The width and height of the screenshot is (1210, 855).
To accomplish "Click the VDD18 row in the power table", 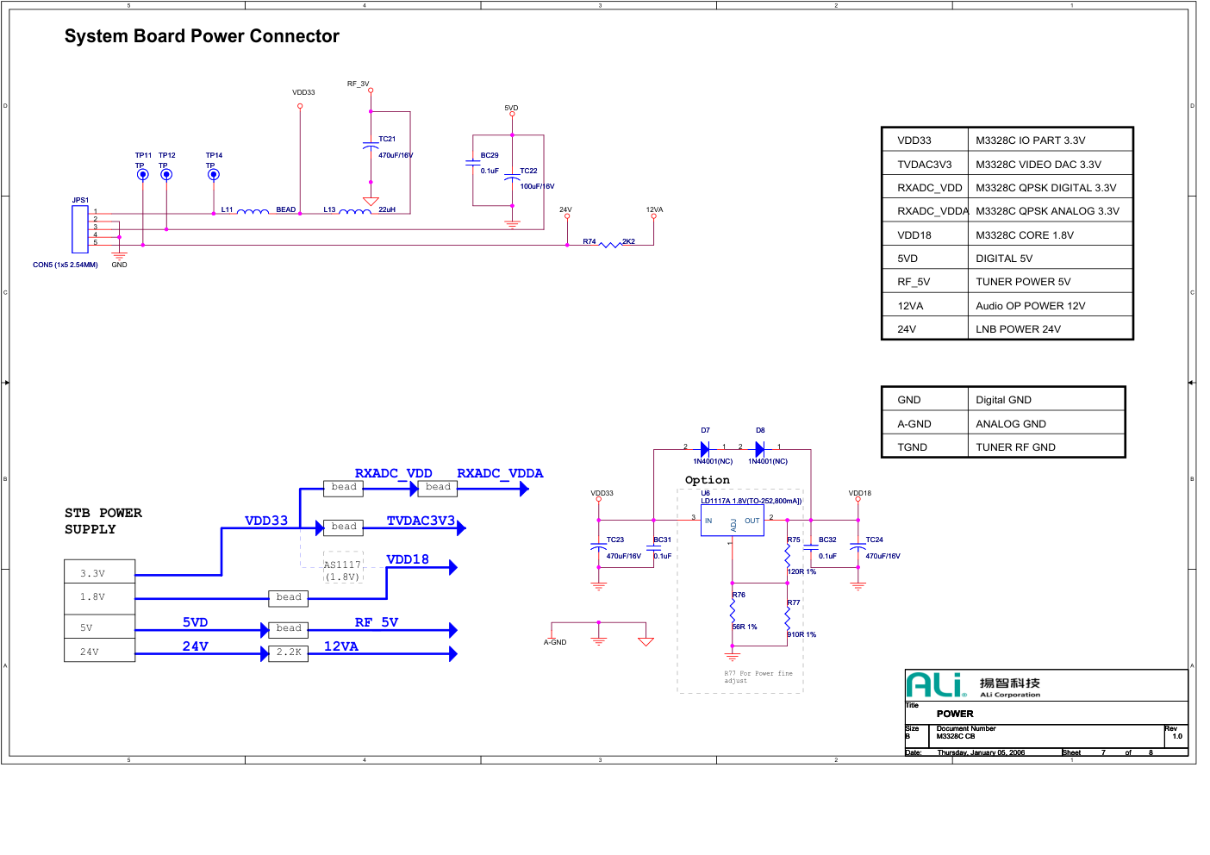I will [x=1006, y=234].
